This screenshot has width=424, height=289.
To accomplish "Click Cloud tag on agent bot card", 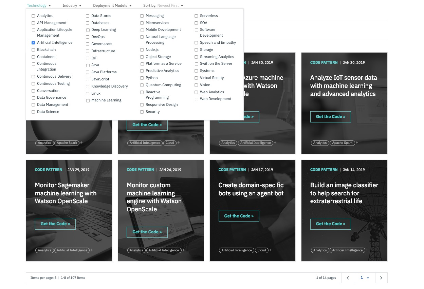I will pyautogui.click(x=261, y=250).
